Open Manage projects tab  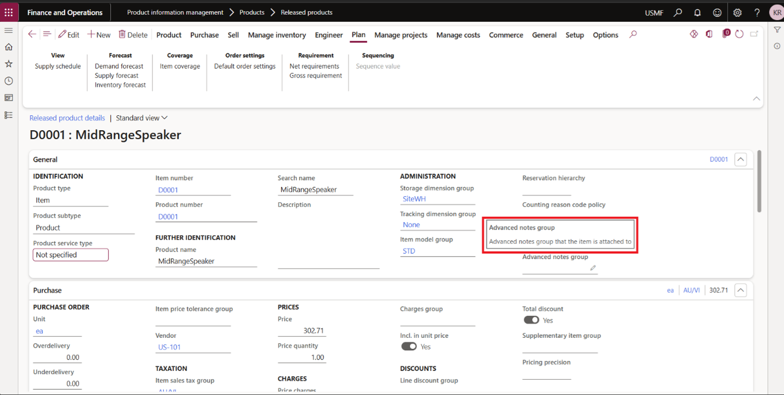click(401, 35)
